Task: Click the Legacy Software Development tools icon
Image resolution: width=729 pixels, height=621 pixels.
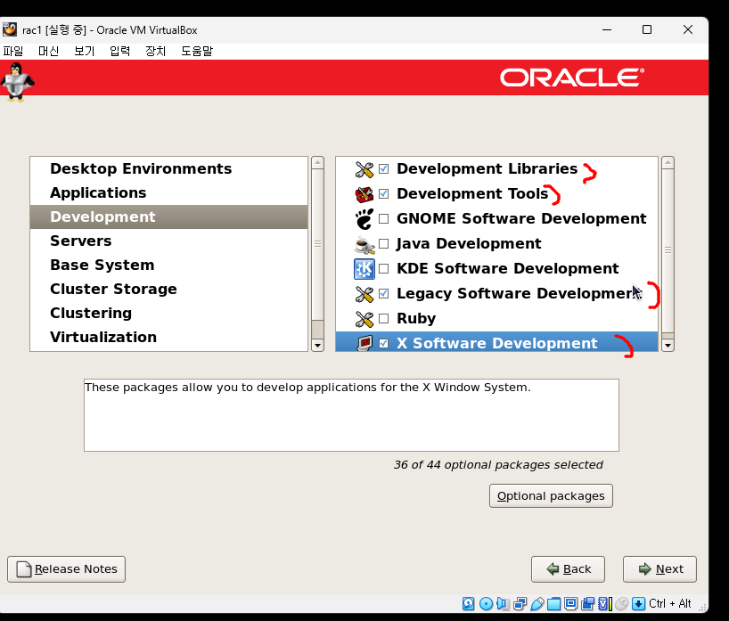Action: 364,294
